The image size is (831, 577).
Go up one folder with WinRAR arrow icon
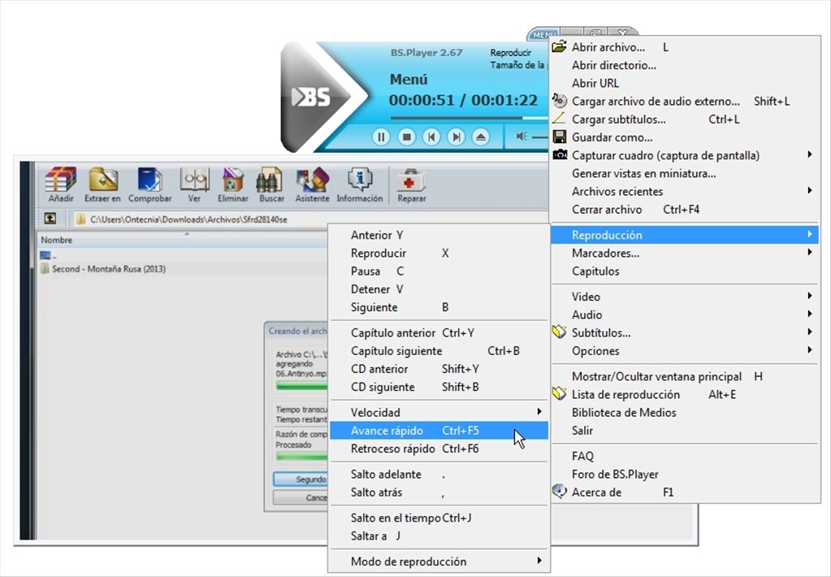coord(50,219)
